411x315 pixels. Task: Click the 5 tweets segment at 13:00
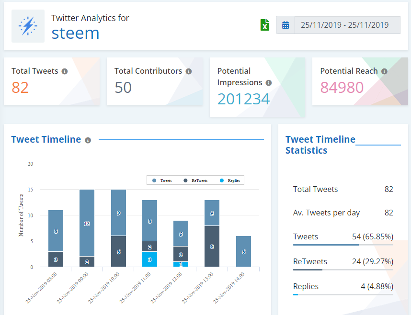(x=212, y=213)
